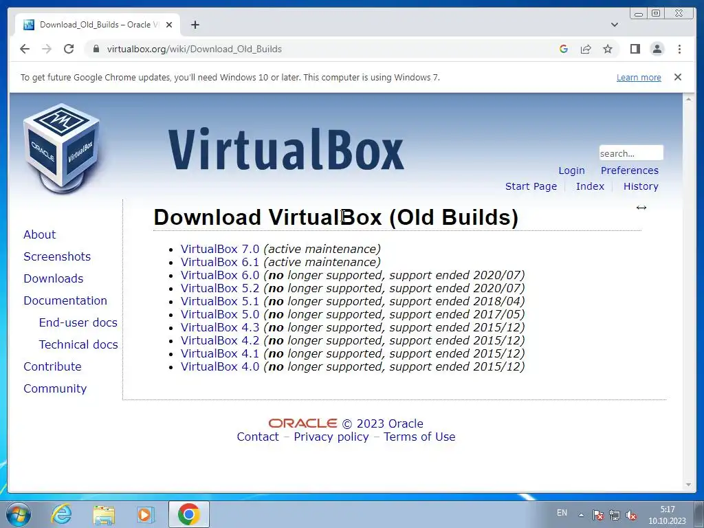Open the volume tray icon

click(631, 515)
